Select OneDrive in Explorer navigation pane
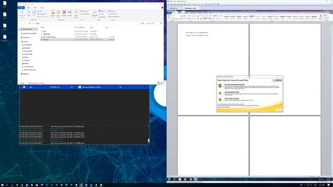 tap(25, 37)
